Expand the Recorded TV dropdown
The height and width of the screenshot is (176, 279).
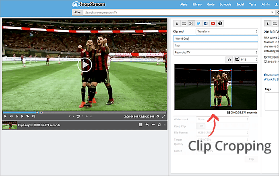tap(215, 52)
